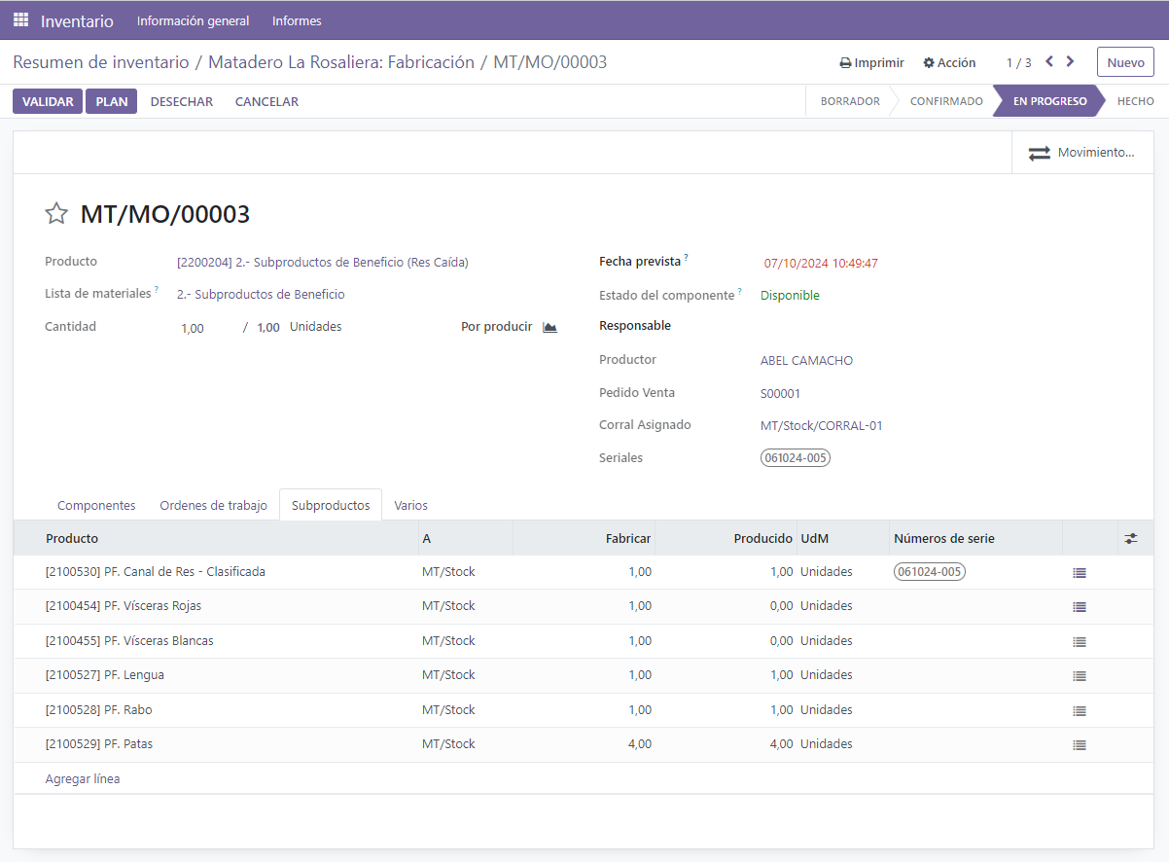Click Agregar línea link
Screen dimensions: 1169x862
(83, 779)
